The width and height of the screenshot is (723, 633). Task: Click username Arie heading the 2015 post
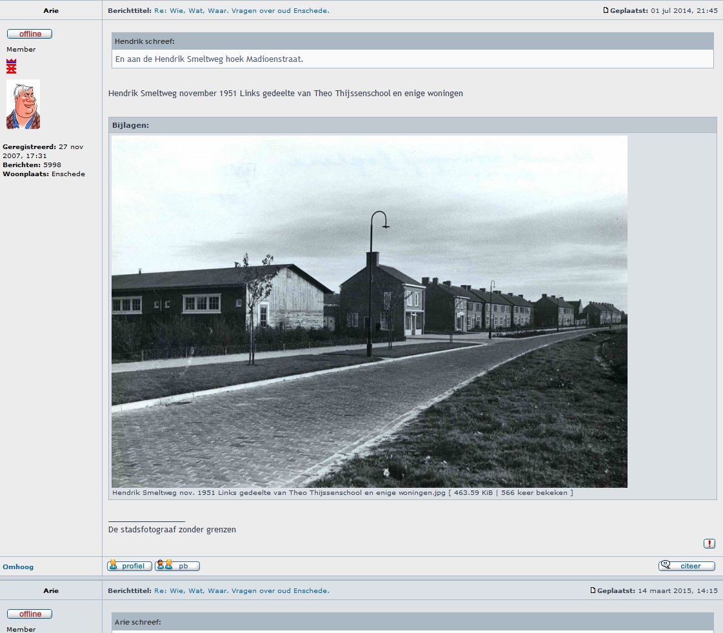point(51,590)
